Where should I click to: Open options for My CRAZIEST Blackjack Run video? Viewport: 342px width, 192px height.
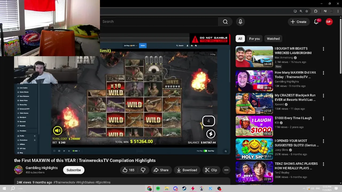[x=323, y=95]
